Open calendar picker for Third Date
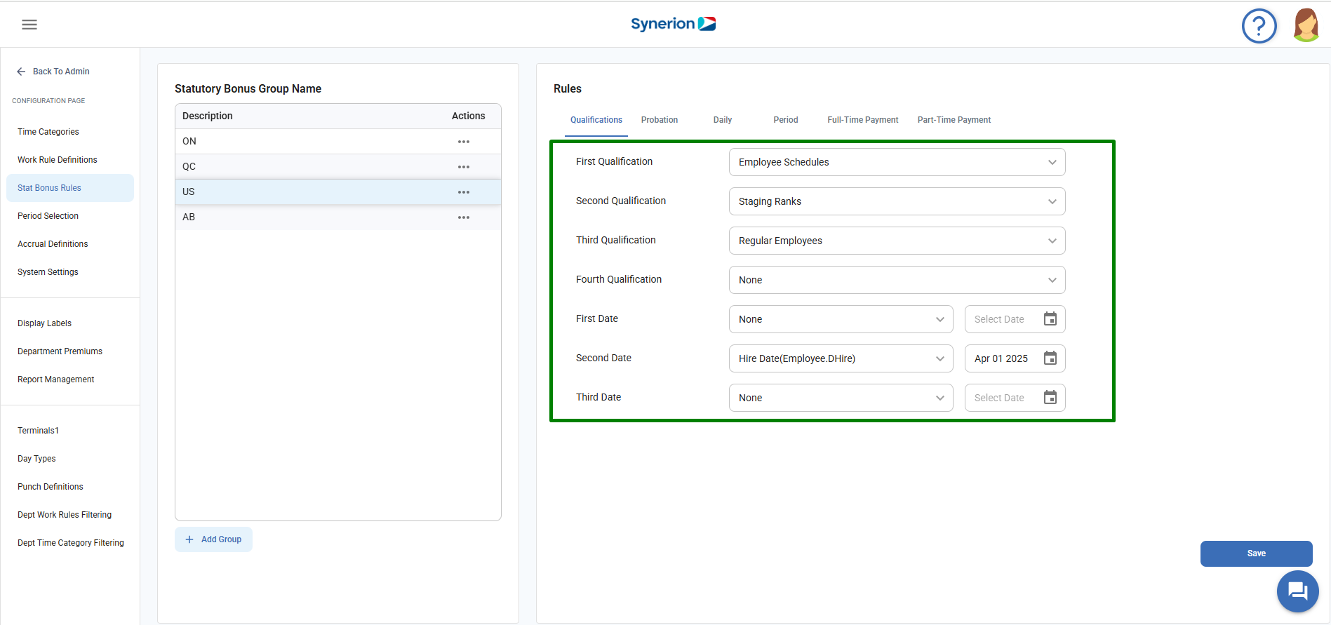The image size is (1331, 625). (x=1050, y=398)
